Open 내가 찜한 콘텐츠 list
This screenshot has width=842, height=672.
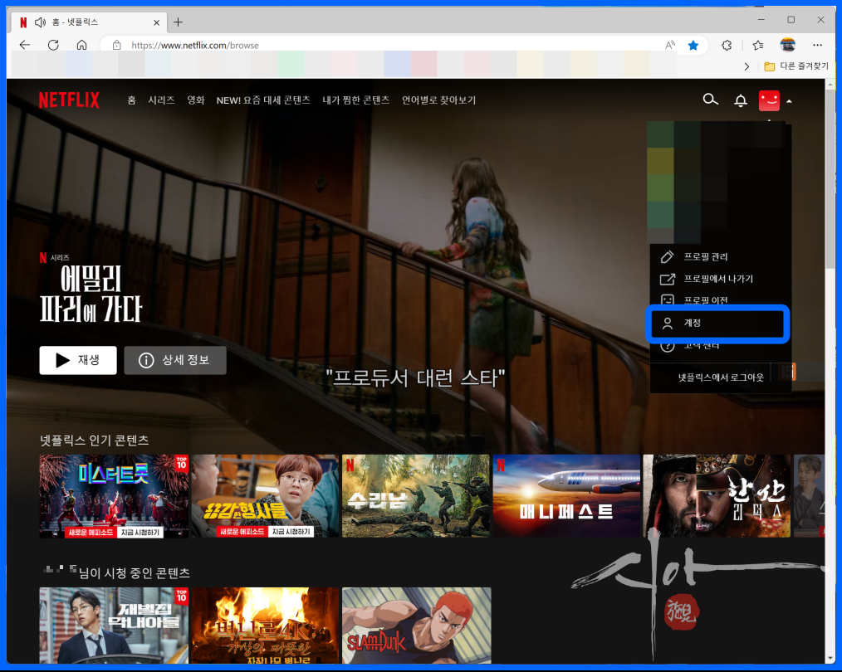356,100
